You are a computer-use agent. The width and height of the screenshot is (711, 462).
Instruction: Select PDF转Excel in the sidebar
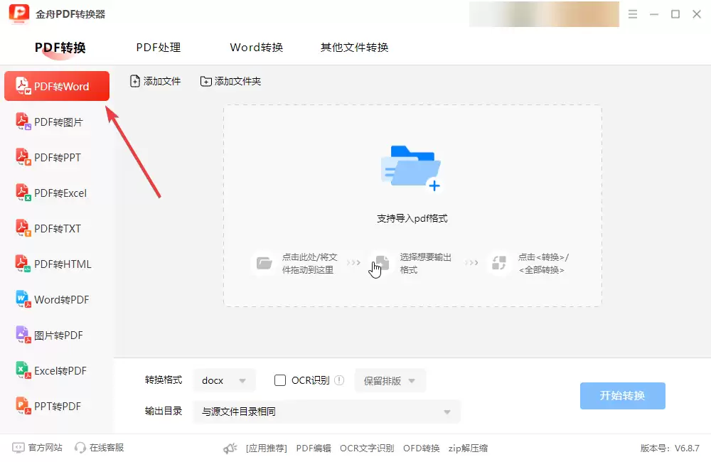click(57, 193)
